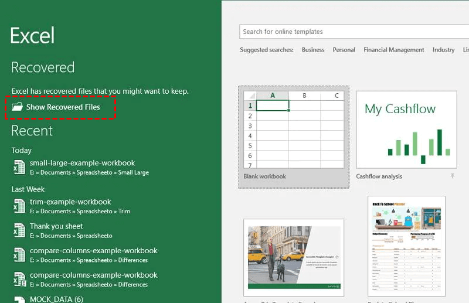This screenshot has width=469, height=303.
Task: Click file icon of second compare-columns-example-workbook
Action: [19, 280]
